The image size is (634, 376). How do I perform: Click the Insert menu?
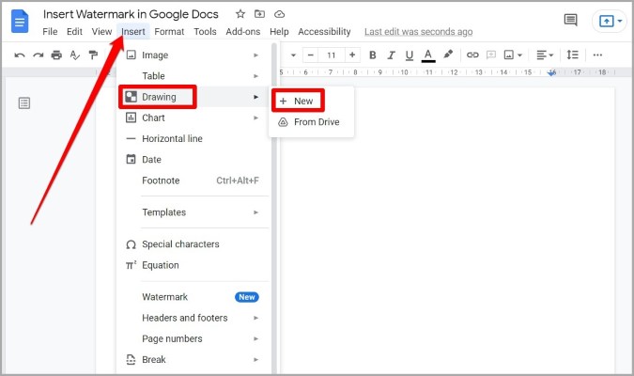coord(133,32)
